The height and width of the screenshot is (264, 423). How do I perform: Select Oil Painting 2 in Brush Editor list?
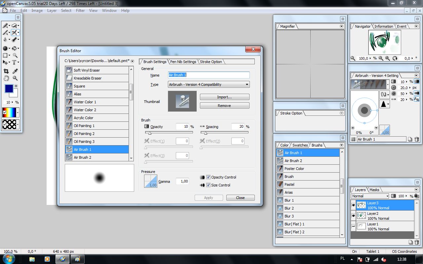tap(97, 134)
